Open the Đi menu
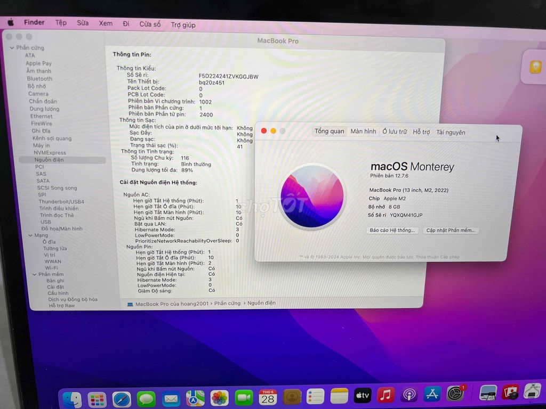Screen dimensions: 546x409 [x=126, y=23]
